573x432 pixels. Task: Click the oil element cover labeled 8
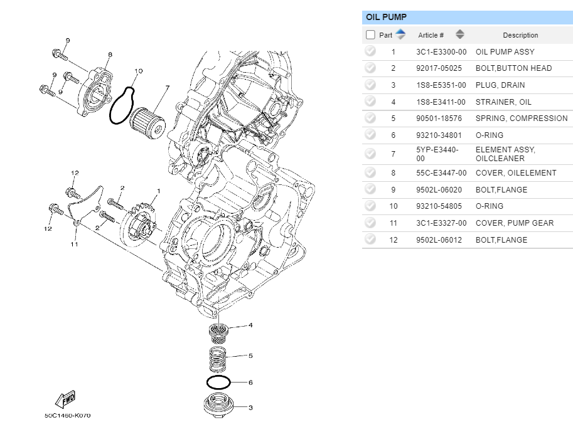[x=95, y=92]
